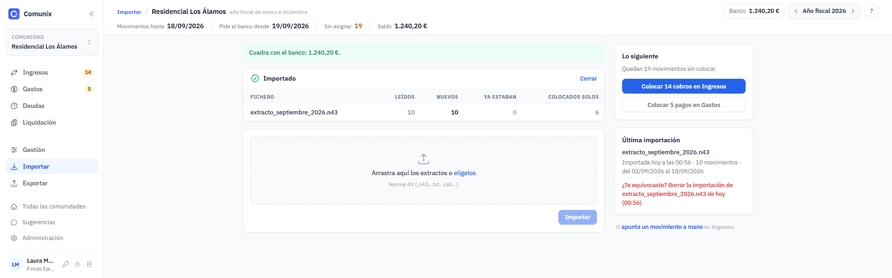The image size is (892, 278).
Task: Go to the previous fiscal year
Action: (x=796, y=11)
